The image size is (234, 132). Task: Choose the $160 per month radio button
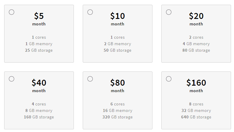point(169,79)
